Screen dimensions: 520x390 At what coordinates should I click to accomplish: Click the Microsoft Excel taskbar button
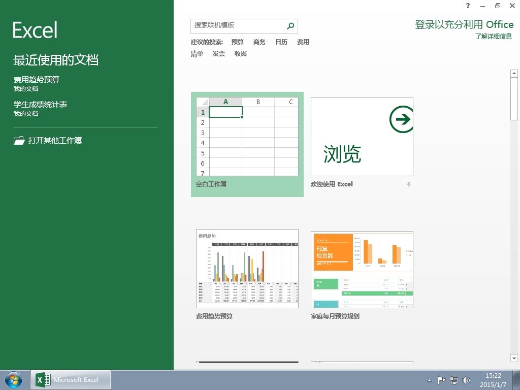(x=71, y=380)
